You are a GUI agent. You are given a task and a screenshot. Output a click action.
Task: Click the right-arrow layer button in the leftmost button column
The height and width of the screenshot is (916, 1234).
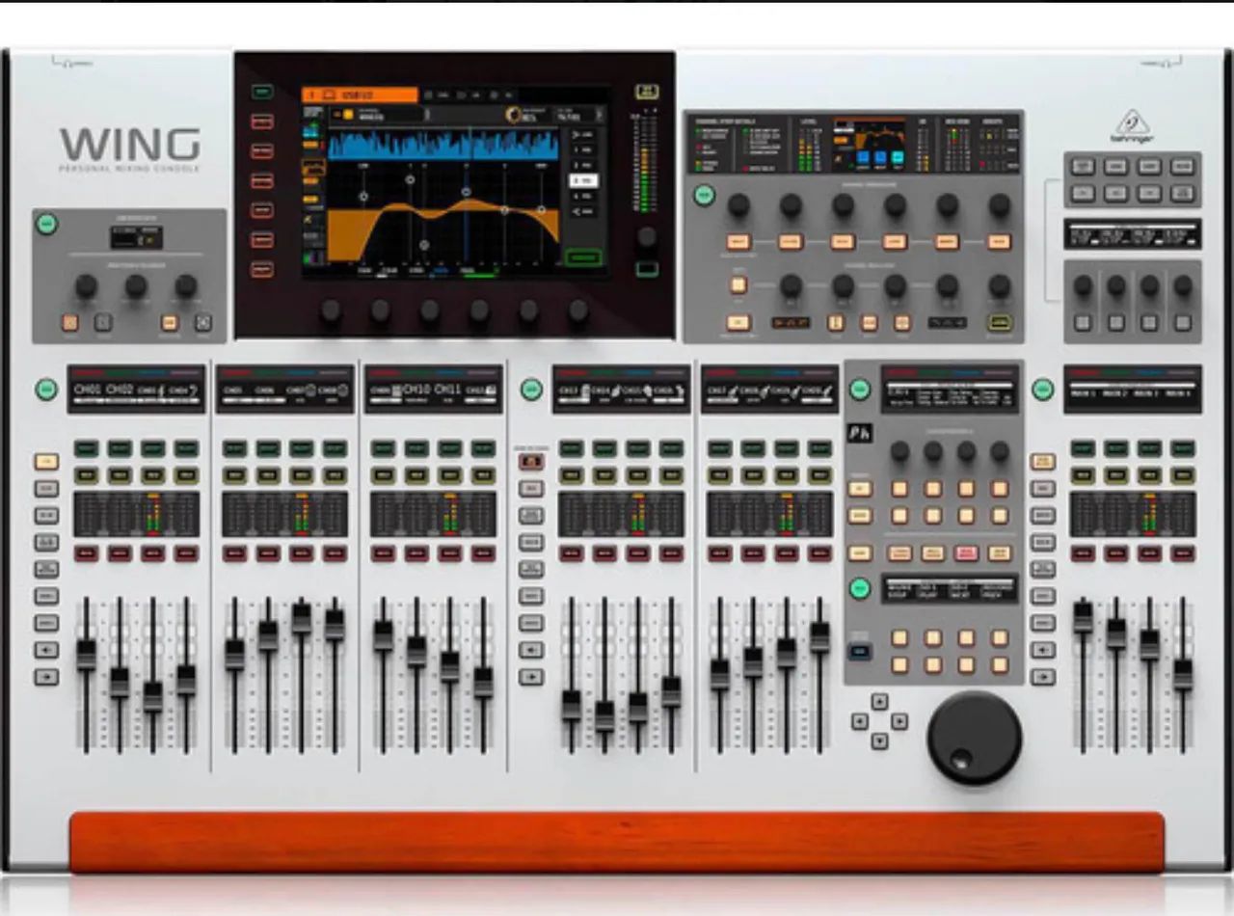[x=46, y=677]
